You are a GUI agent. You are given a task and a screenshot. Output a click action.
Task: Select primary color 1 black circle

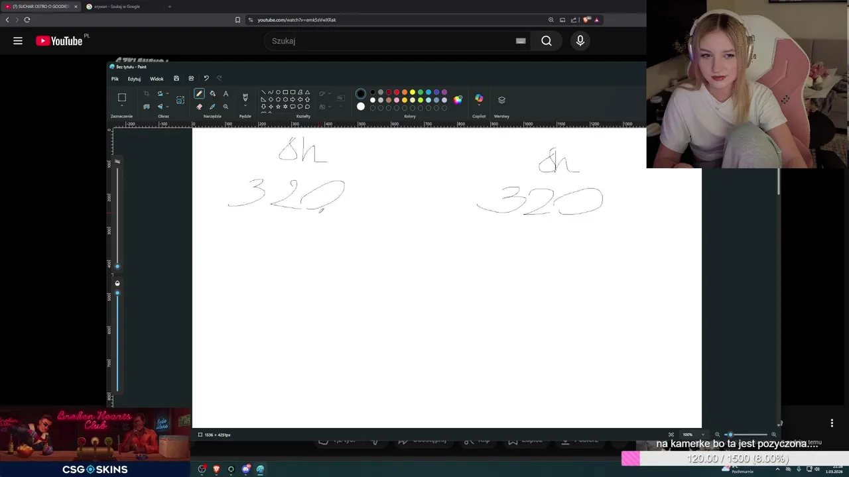[x=361, y=93]
